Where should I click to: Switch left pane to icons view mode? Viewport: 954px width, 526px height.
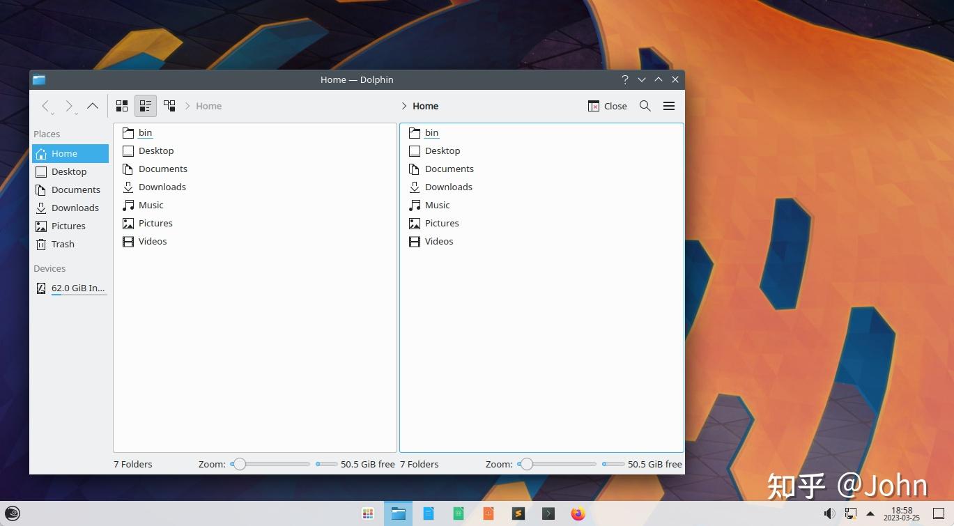coord(121,105)
